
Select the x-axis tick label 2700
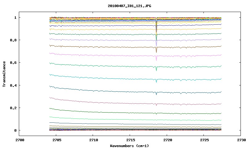click(20, 140)
